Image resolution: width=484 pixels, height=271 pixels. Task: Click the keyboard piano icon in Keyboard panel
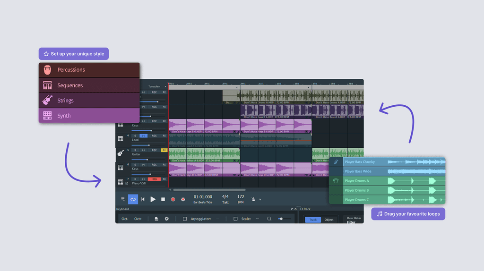[156, 219]
